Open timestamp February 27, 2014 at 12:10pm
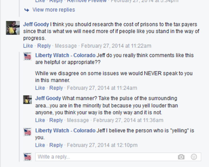Image resolution: width=209 pixels, height=167 pixels. (102, 145)
